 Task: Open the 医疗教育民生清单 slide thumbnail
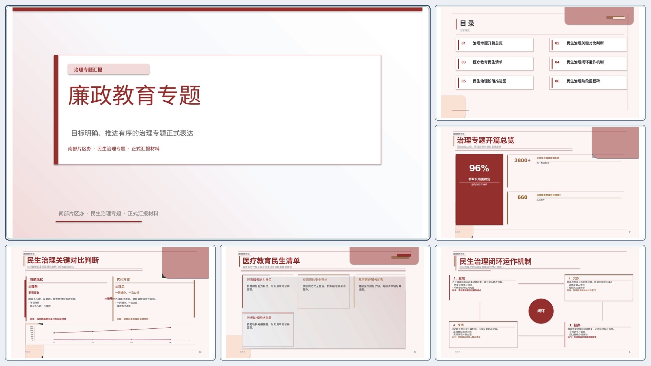coord(325,303)
